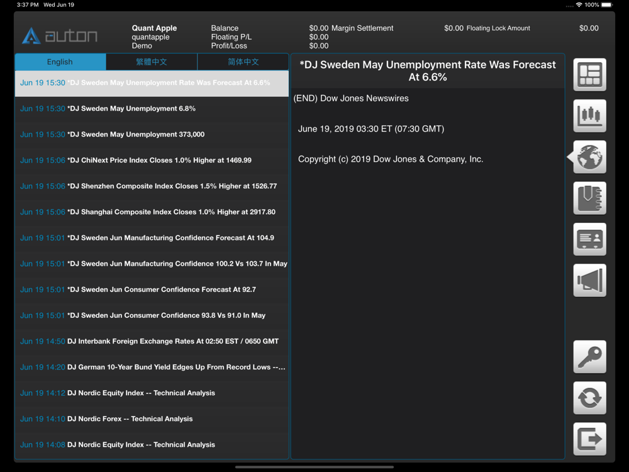This screenshot has width=629, height=472.
Task: Click the Demo account type label
Action: [142, 46]
